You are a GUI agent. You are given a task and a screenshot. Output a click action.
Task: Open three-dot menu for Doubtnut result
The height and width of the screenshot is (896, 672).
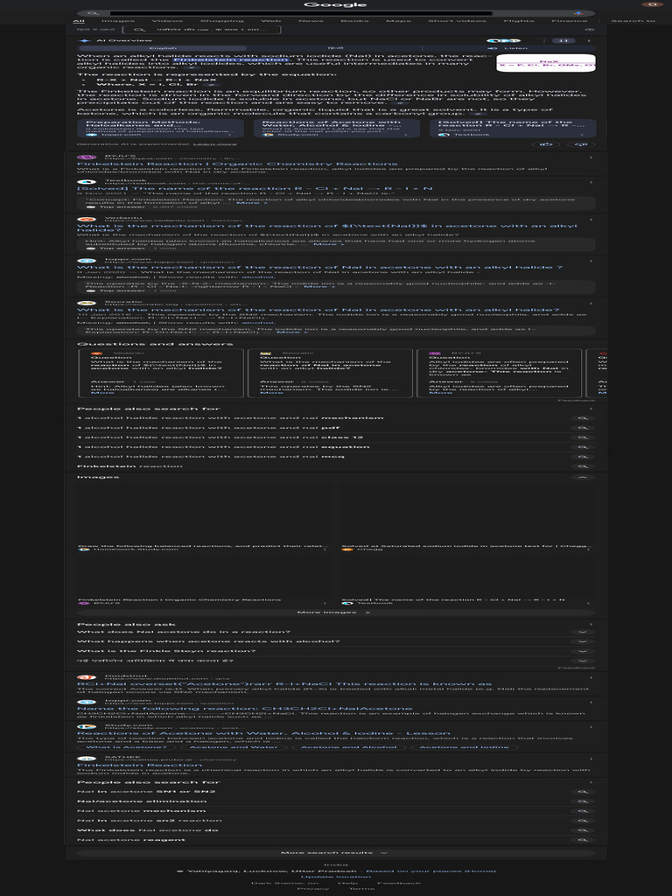pos(591,677)
